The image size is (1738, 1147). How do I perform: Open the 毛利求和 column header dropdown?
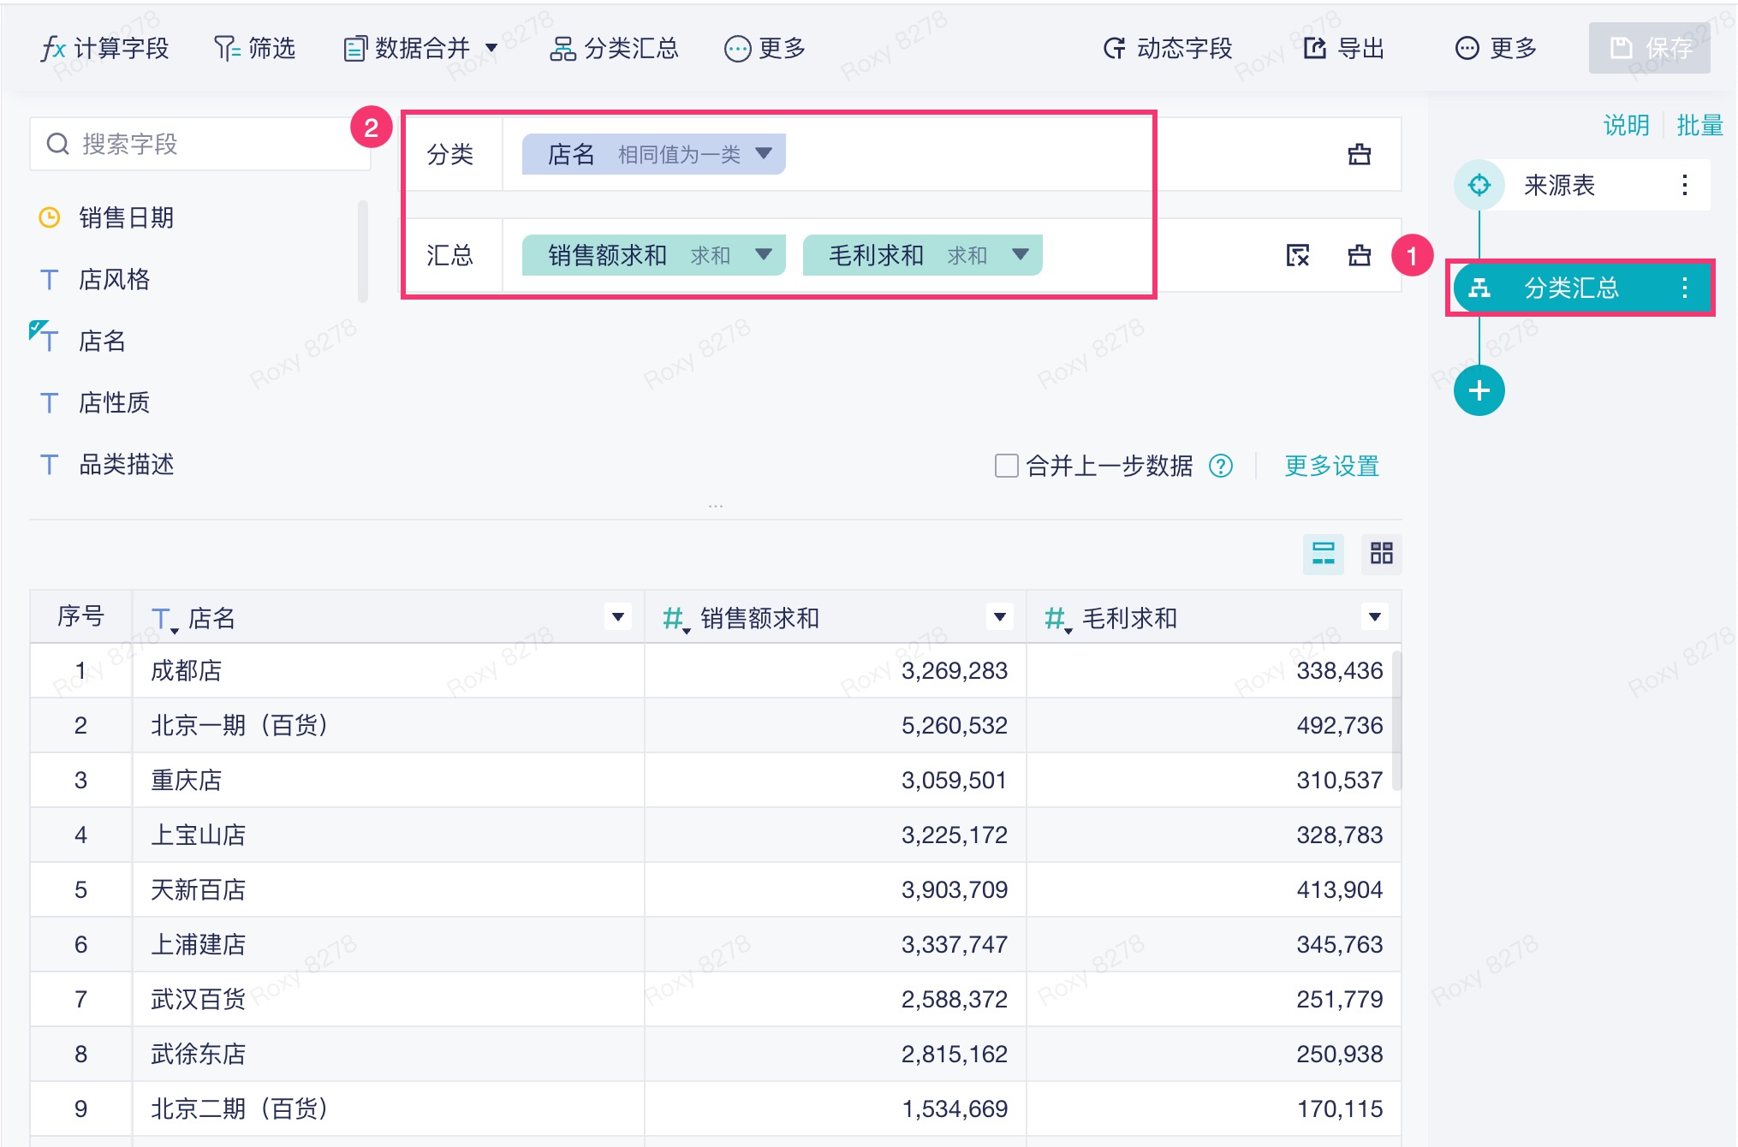(1374, 617)
